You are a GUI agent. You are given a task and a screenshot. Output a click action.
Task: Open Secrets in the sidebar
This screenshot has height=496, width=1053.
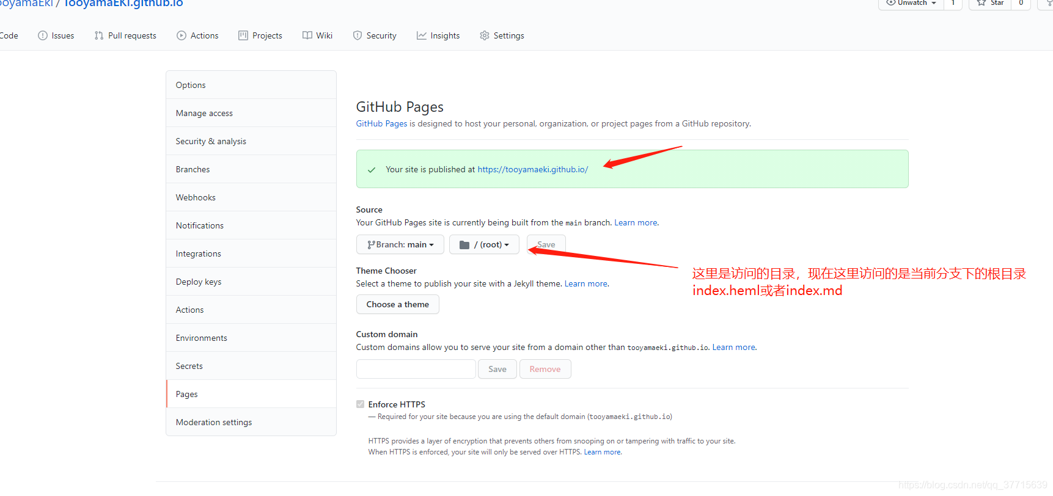point(251,366)
